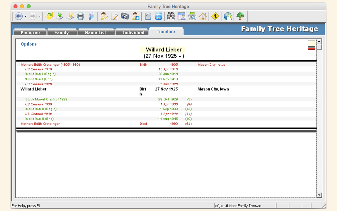Click the camera media icon
Image resolution: width=337 pixels, height=211 pixels.
(125, 16)
